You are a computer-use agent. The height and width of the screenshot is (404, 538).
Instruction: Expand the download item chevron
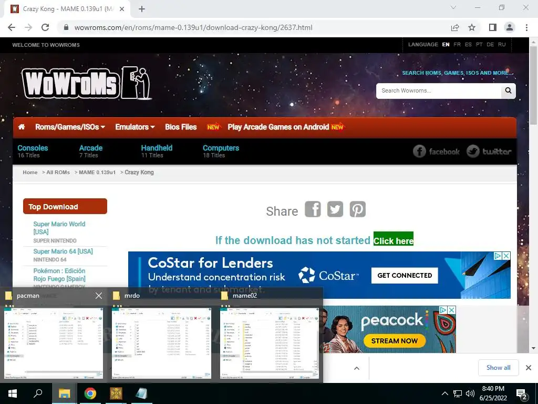point(357,368)
